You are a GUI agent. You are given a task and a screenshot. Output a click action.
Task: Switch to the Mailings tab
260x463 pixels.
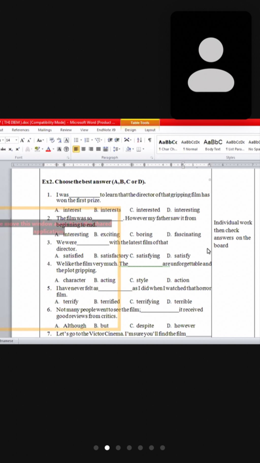click(45, 130)
